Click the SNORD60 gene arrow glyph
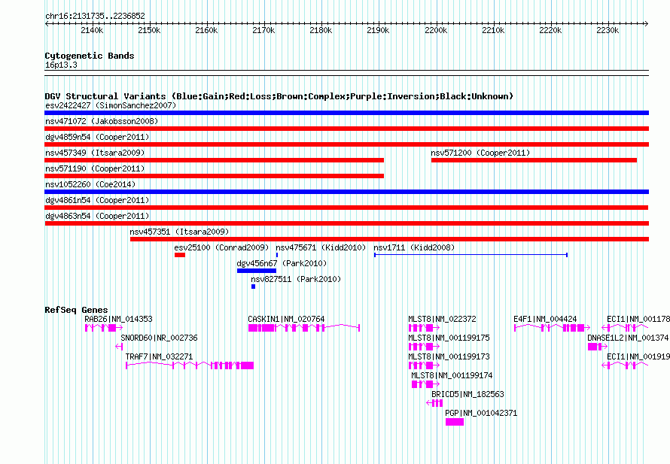Image resolution: width=670 pixels, height=464 pixels. (x=119, y=347)
